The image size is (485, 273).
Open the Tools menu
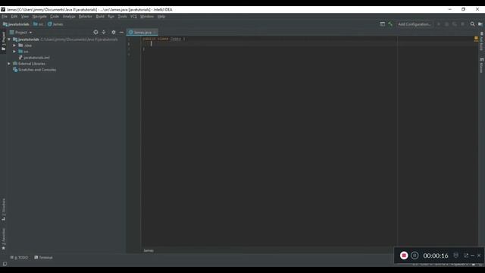122,17
